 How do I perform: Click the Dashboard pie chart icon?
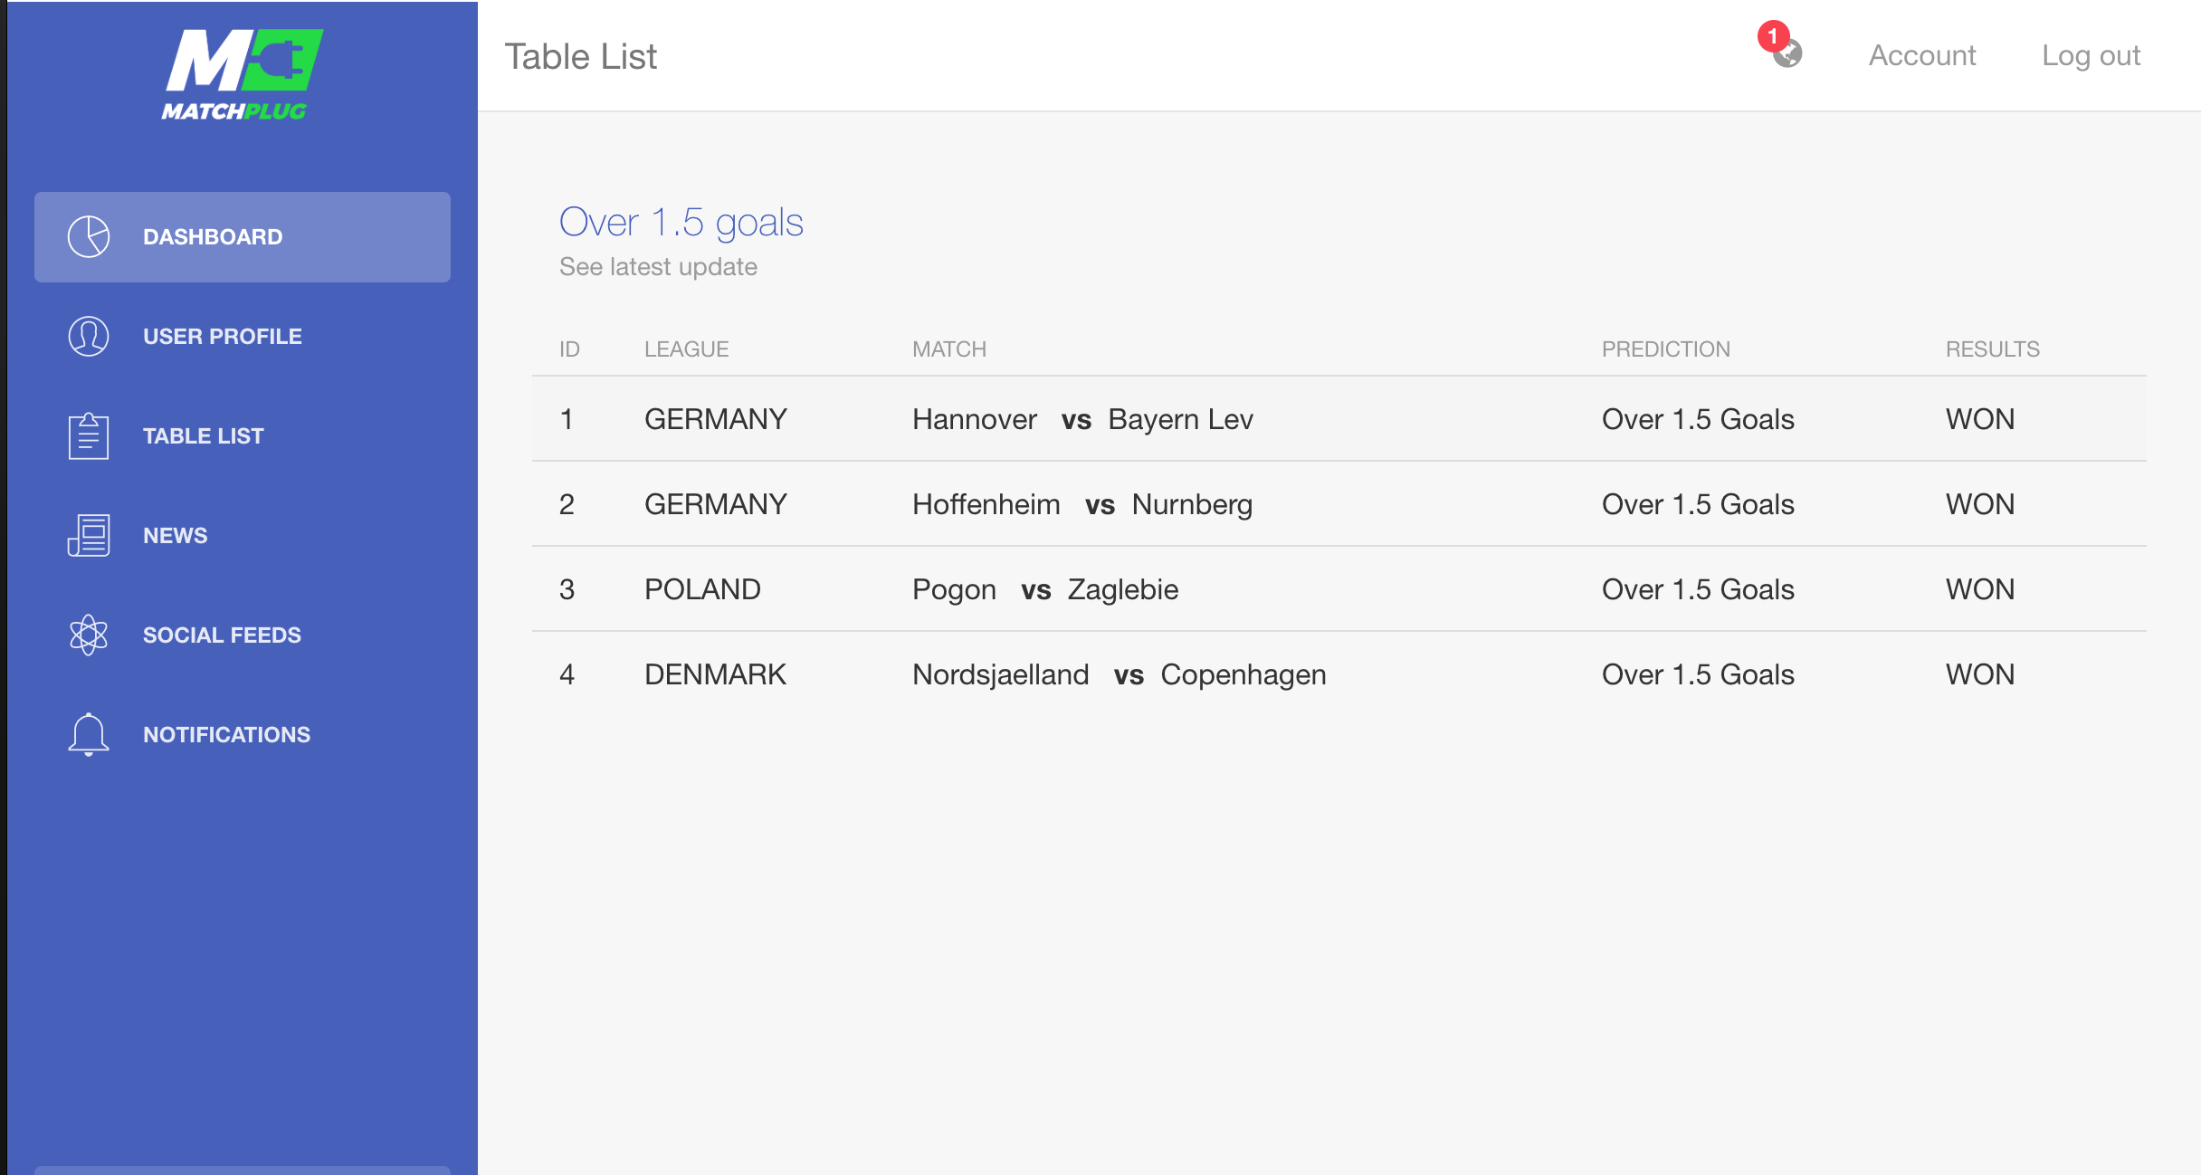[x=89, y=236]
